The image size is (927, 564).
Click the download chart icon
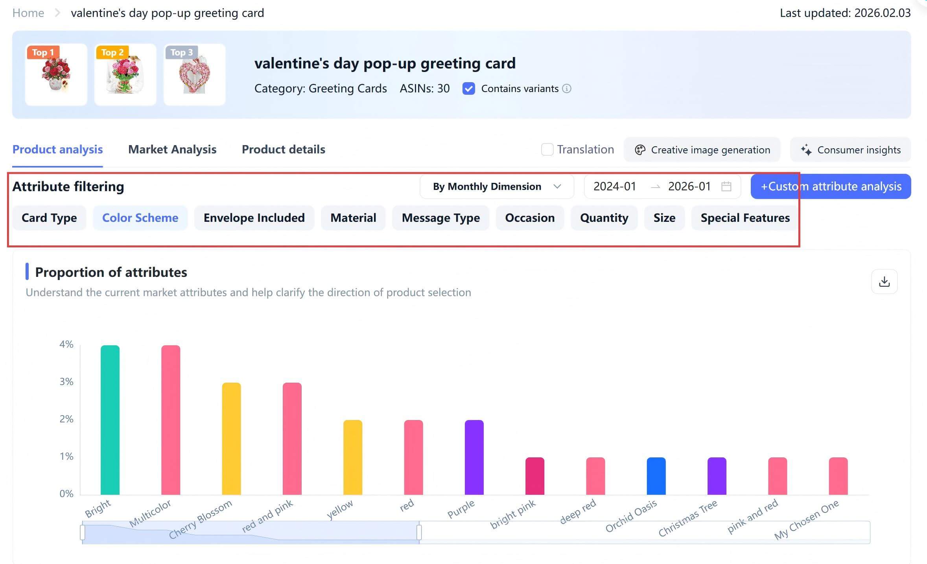point(884,282)
